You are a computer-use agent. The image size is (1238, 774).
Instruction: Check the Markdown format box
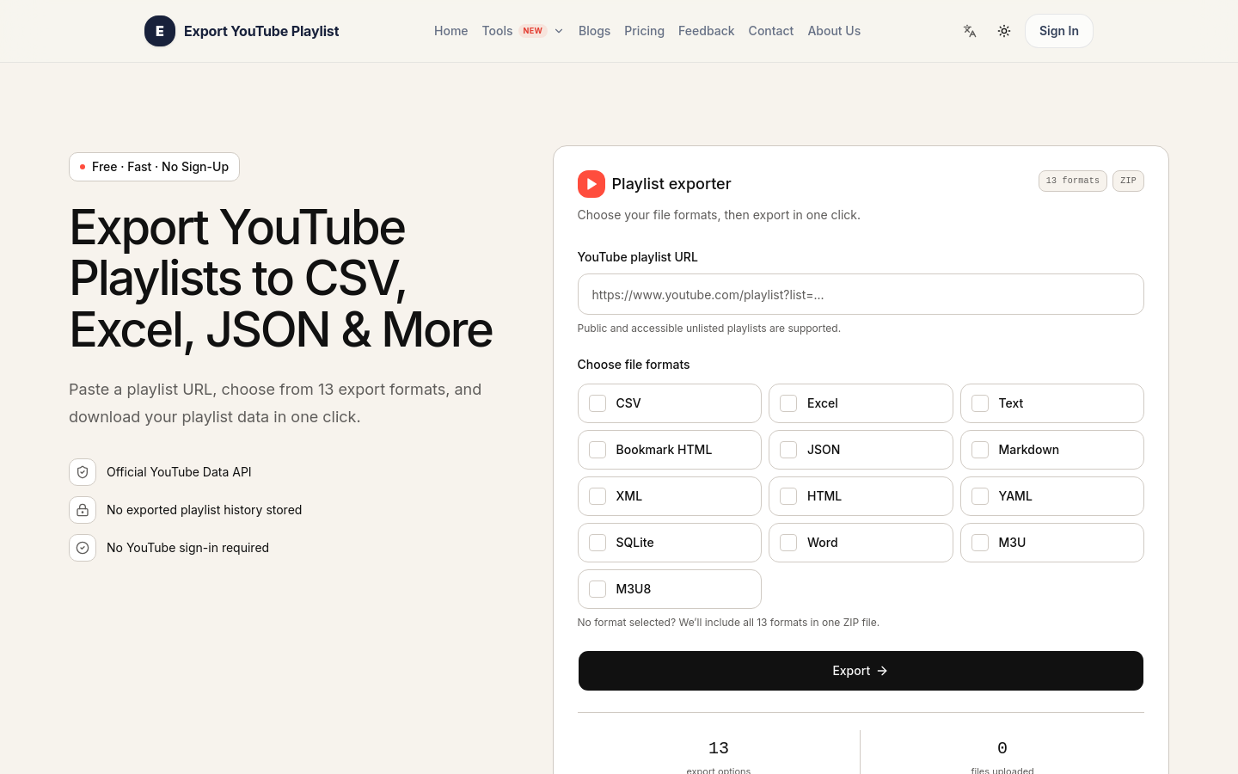(980, 450)
